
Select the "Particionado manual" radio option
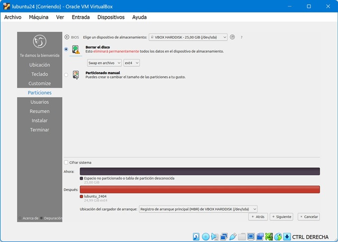click(x=66, y=75)
